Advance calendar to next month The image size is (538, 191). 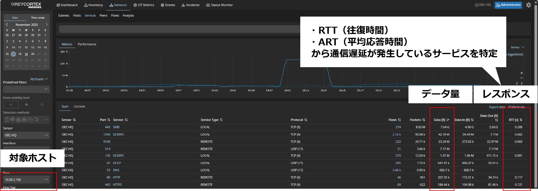point(47,25)
